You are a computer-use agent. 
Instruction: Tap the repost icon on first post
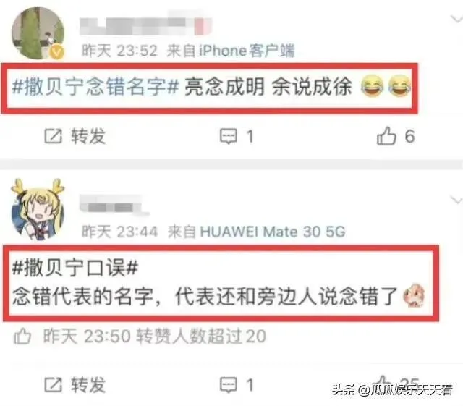[x=53, y=136]
